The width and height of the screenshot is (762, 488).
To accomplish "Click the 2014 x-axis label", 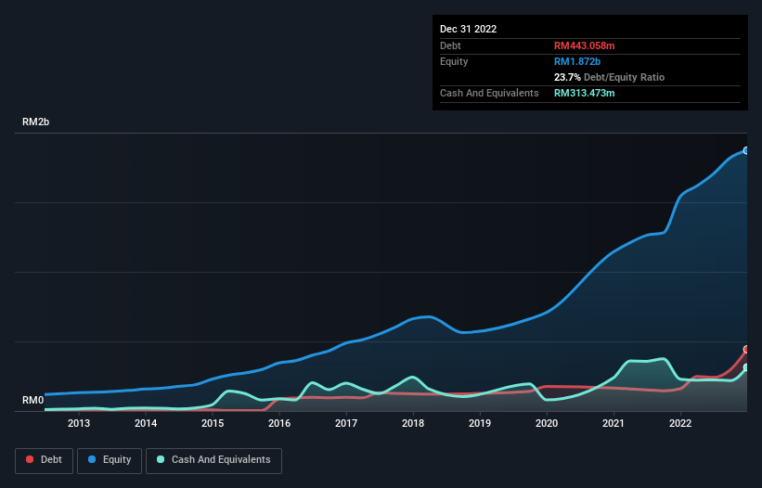I will pos(146,423).
